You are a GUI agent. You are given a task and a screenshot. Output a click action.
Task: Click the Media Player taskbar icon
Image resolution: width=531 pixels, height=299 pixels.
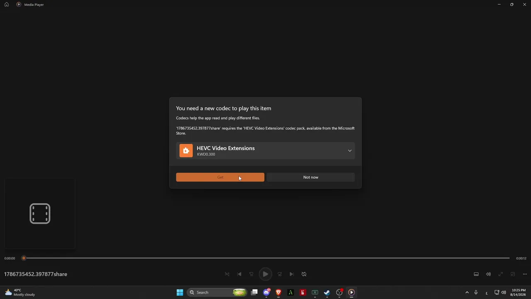point(351,292)
